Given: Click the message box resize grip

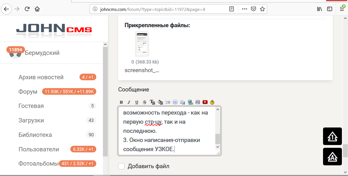Looking at the screenshot, I should click(218, 153).
